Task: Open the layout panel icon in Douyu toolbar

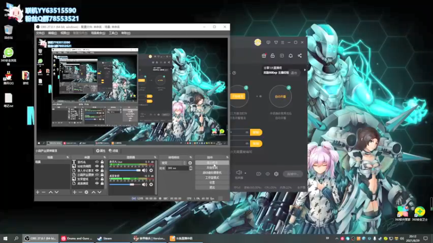Action: (x=281, y=56)
